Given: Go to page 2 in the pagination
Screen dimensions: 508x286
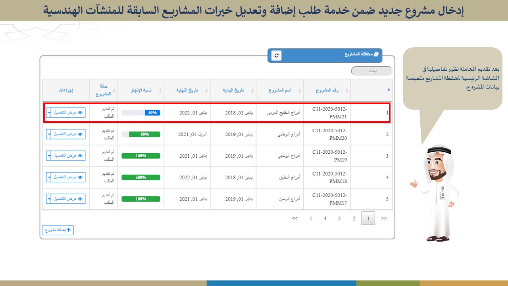Looking at the screenshot, I should (354, 218).
